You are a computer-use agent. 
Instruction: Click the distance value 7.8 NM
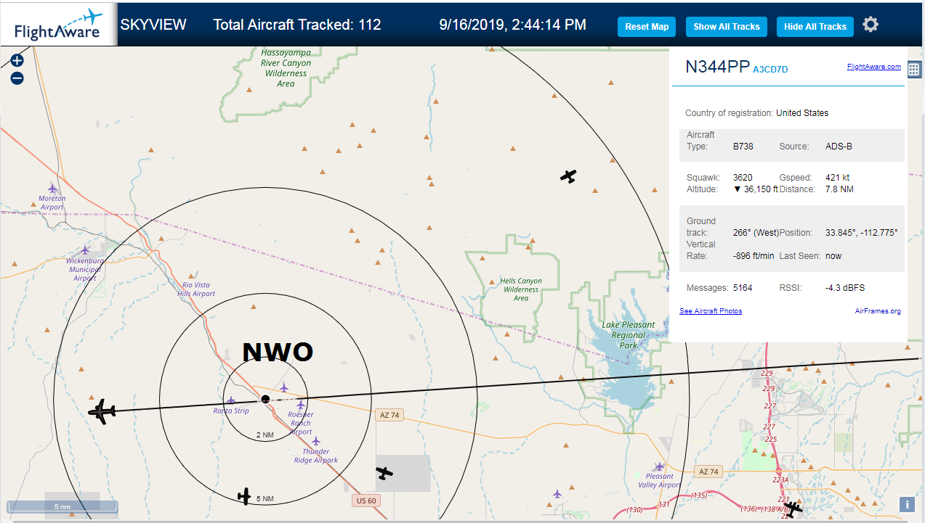[839, 189]
